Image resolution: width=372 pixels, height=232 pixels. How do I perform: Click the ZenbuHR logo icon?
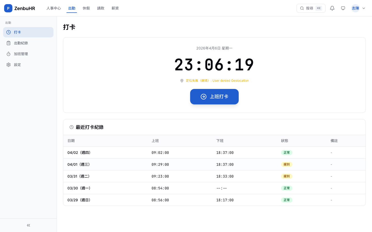point(8,8)
